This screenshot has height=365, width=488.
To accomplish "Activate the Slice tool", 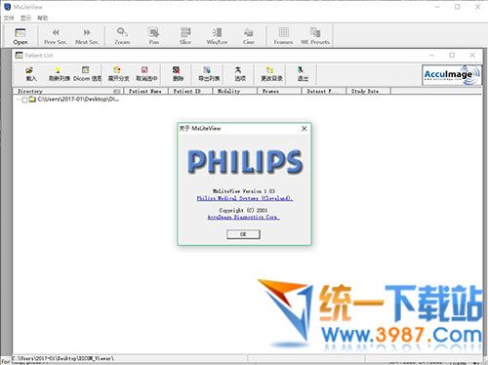I will (185, 36).
